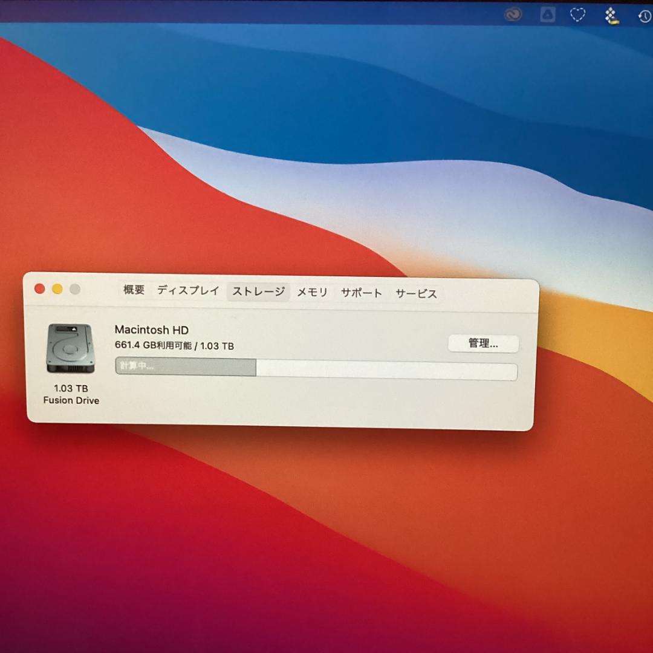Click the storage usage progress bar
The height and width of the screenshot is (653, 653).
316,371
